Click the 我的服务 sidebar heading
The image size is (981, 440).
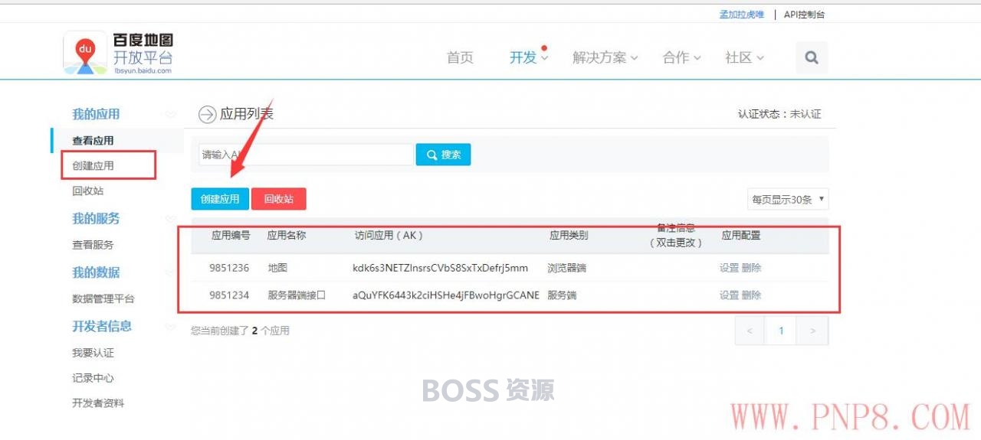tap(96, 218)
